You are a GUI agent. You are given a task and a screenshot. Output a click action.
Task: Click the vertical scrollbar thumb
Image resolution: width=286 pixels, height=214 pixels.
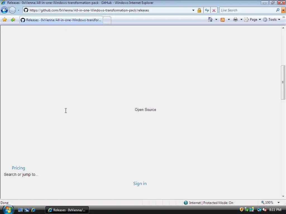click(x=283, y=82)
